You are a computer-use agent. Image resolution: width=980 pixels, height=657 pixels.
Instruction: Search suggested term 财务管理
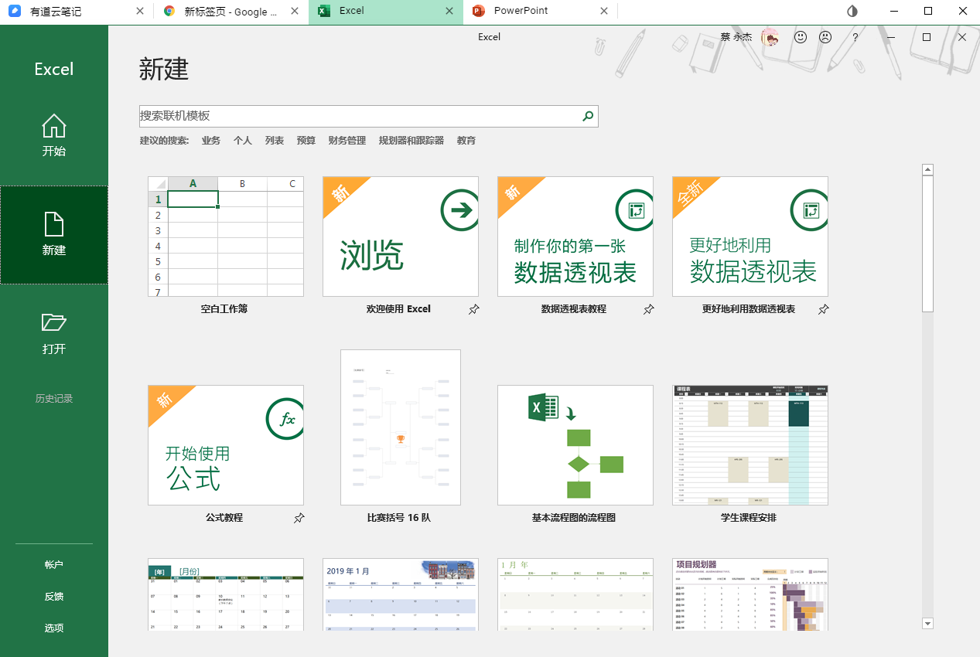(347, 141)
